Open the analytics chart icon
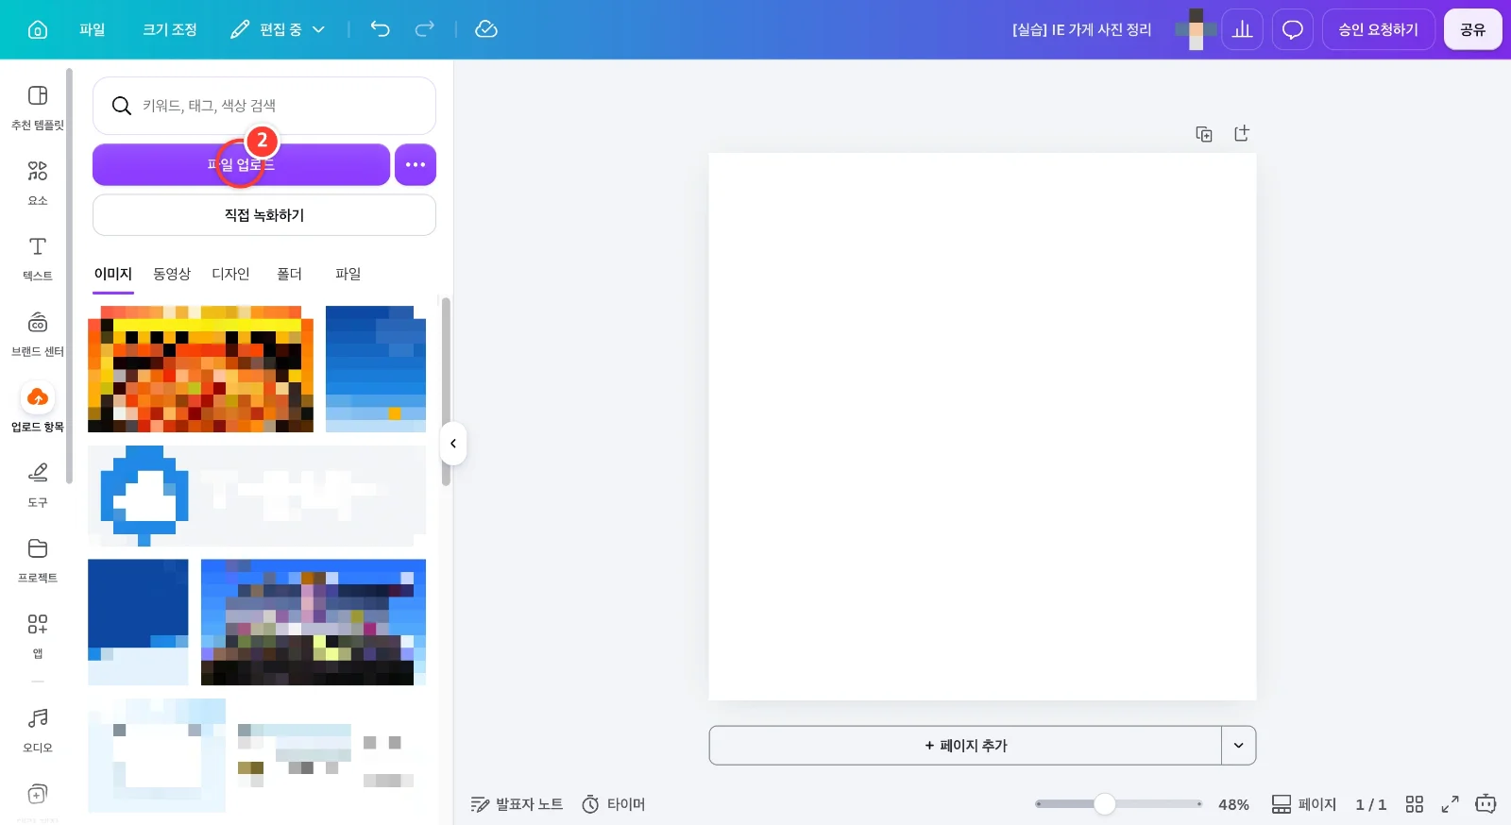Screen dimensions: 1511x825 pos(1243,29)
